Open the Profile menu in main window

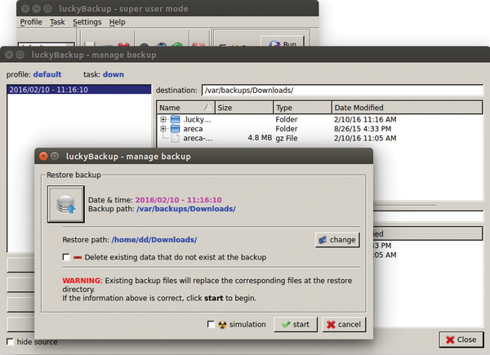point(31,22)
